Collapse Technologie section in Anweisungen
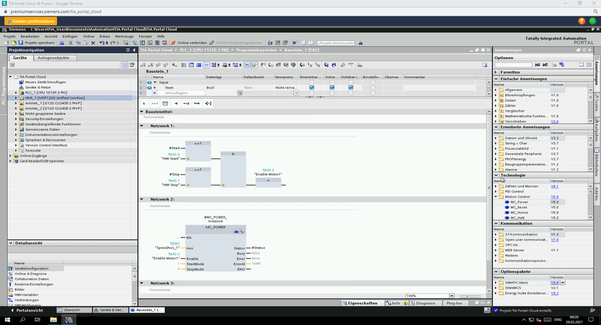 coord(496,175)
